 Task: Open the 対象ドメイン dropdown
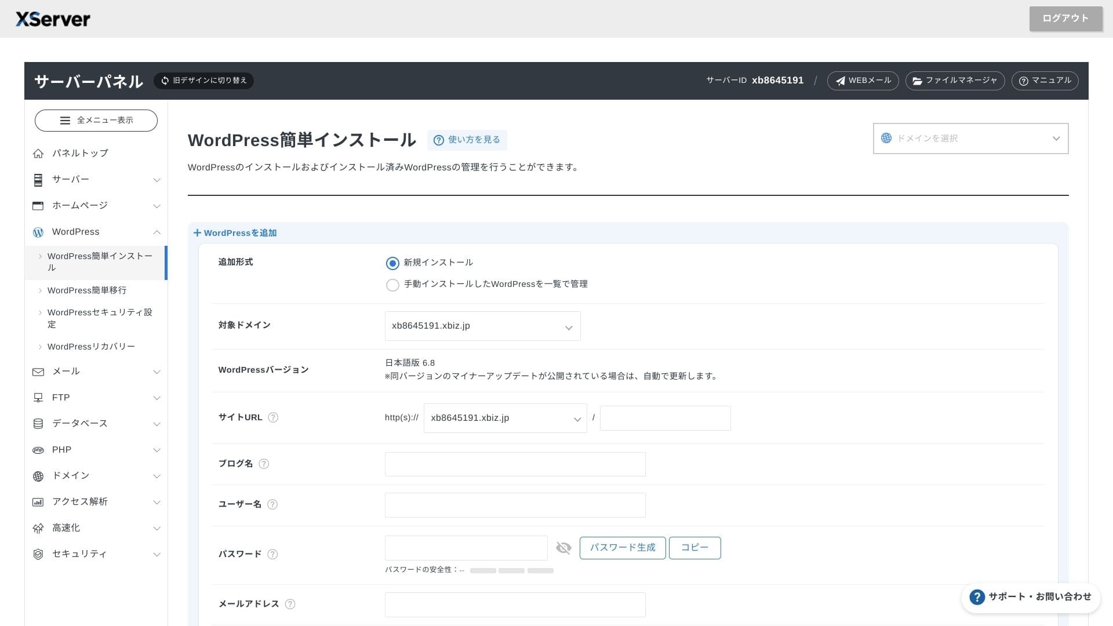coord(482,326)
